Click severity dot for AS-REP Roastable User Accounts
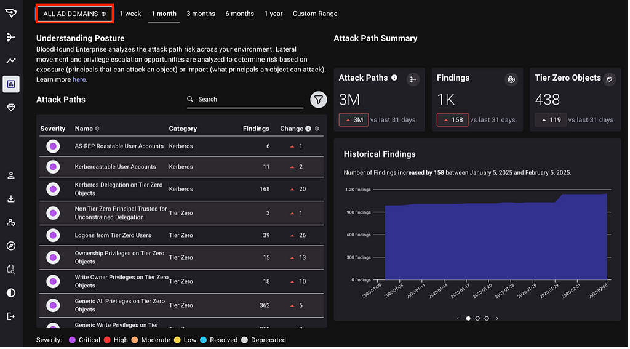The width and height of the screenshot is (630, 349). [x=53, y=146]
